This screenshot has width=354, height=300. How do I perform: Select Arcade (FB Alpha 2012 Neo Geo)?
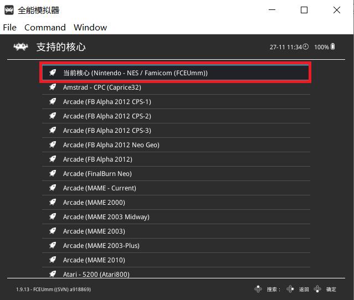point(176,145)
